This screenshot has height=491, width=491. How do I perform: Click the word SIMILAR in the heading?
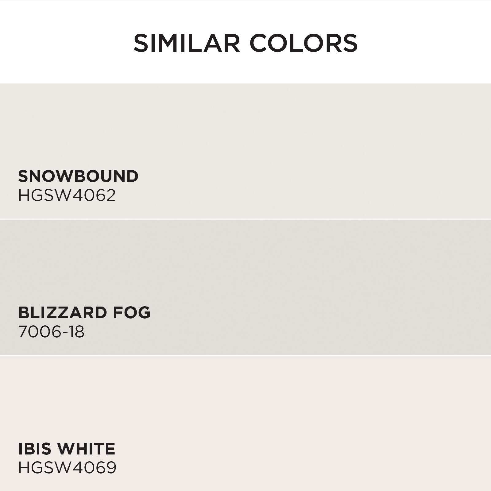click(x=187, y=43)
